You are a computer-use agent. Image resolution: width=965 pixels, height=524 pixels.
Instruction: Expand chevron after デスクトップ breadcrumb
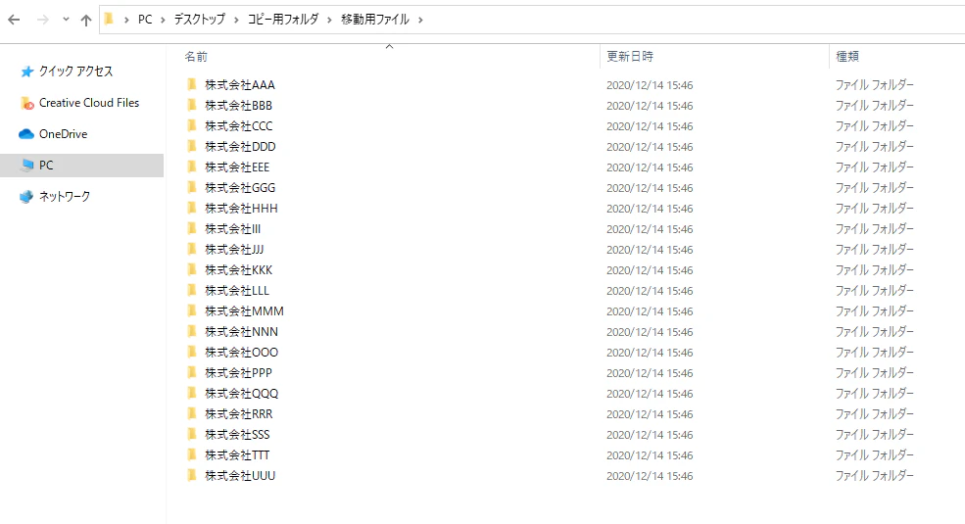point(236,20)
